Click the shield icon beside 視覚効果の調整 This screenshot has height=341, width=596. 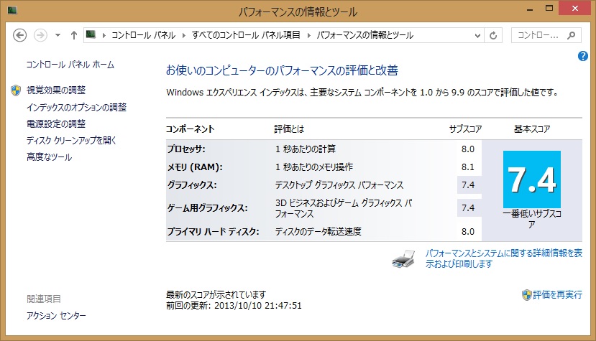[16, 90]
